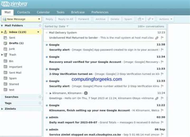The height and width of the screenshot is (137, 190).
Task: Open the Preferences tab
Action: [x=100, y=12]
